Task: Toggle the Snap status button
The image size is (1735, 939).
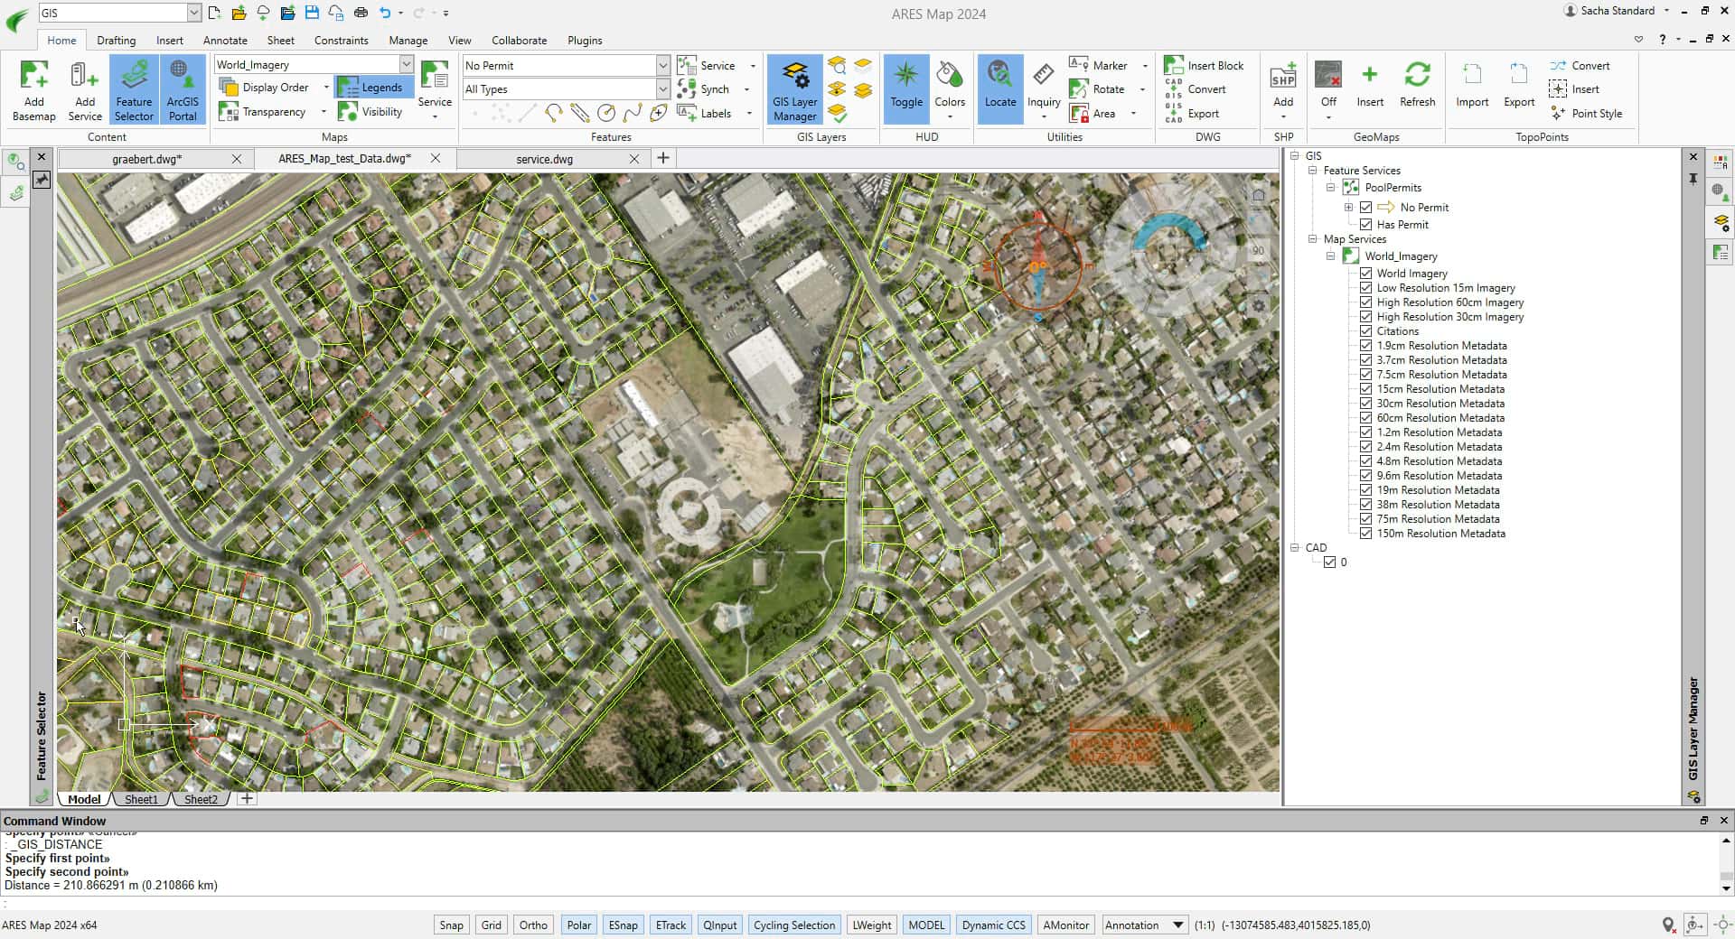Action: tap(451, 925)
